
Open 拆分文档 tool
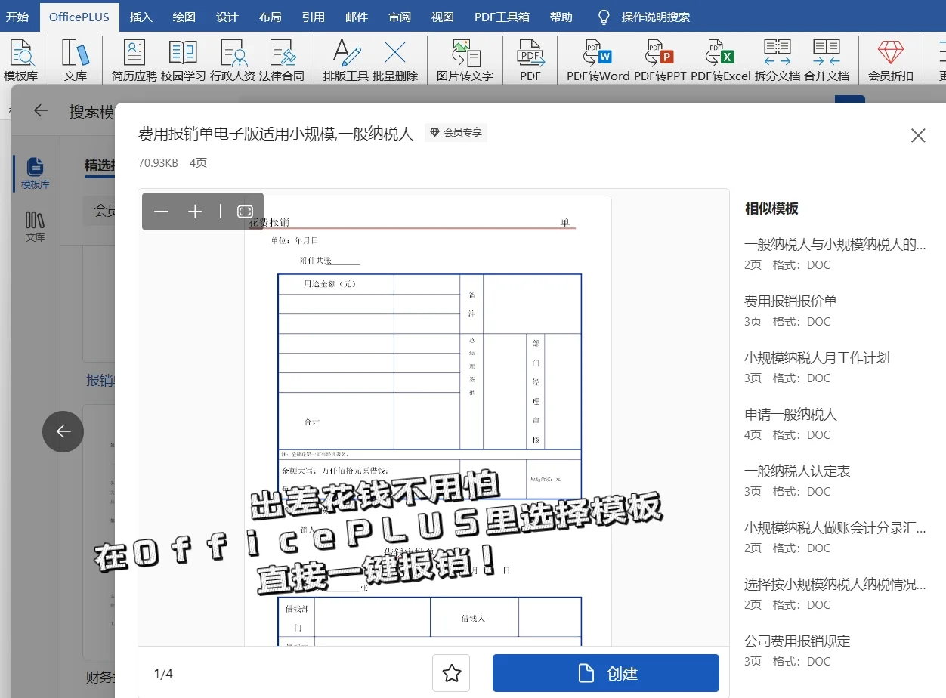778,60
